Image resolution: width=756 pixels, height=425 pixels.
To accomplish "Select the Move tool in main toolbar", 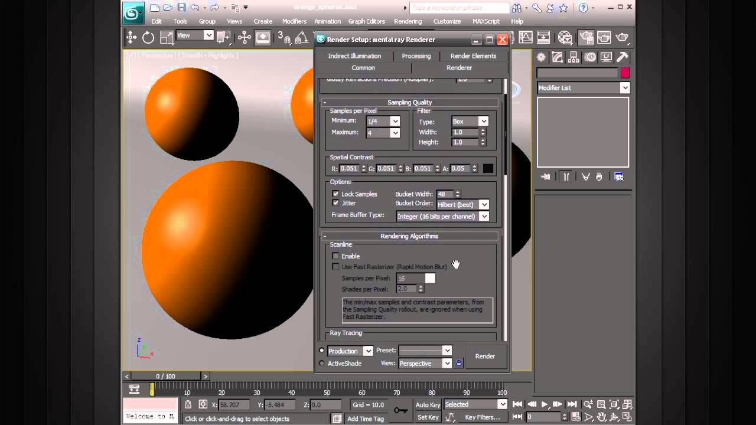I will (131, 38).
